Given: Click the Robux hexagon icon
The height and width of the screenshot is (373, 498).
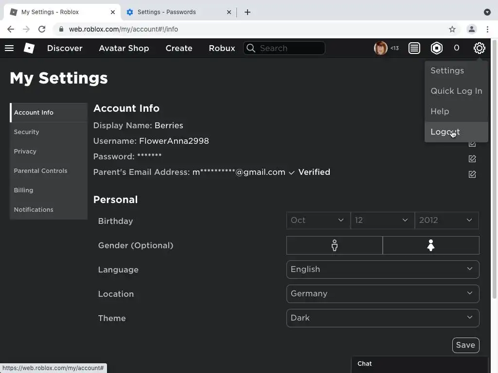Looking at the screenshot, I should pos(436,48).
